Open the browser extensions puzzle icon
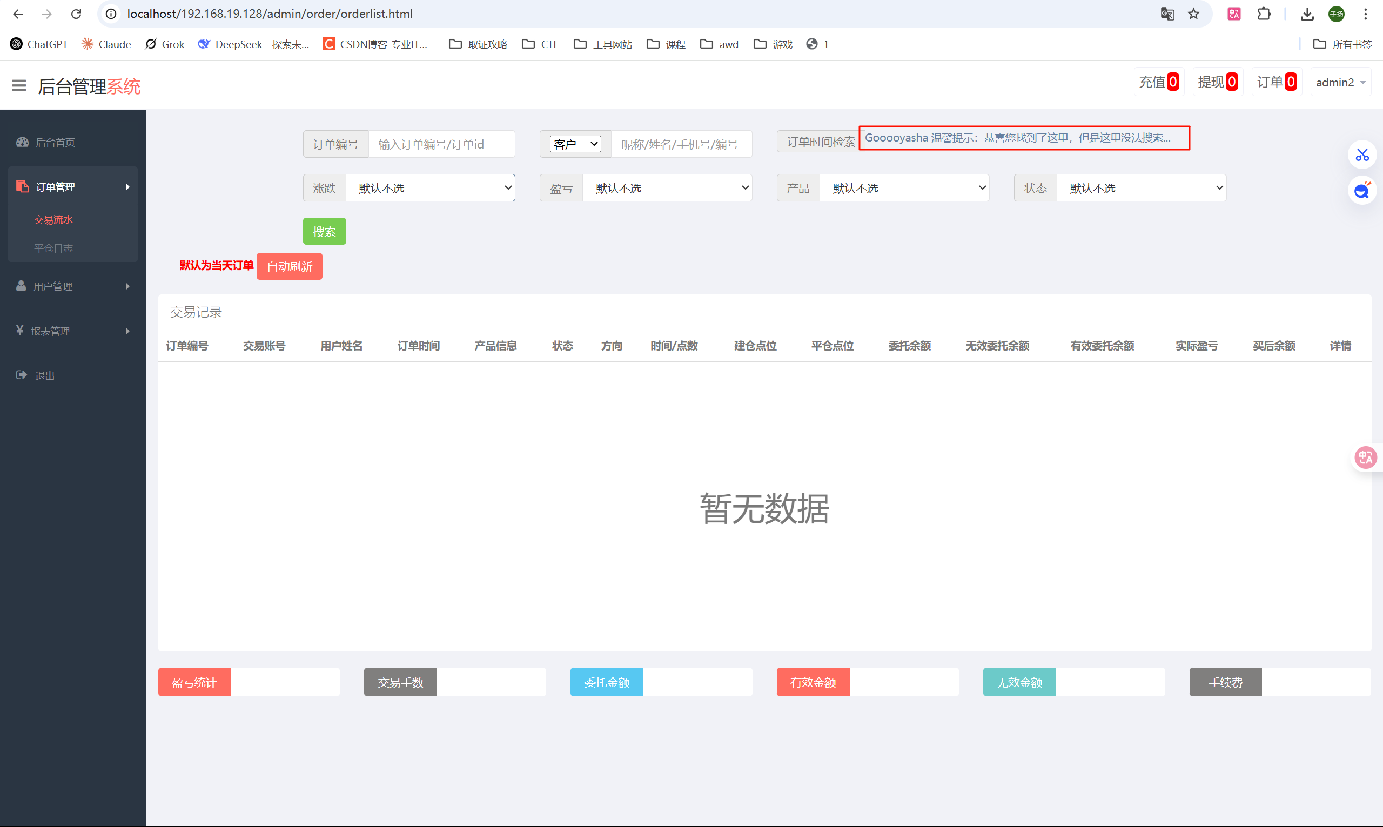The height and width of the screenshot is (827, 1383). click(1264, 14)
